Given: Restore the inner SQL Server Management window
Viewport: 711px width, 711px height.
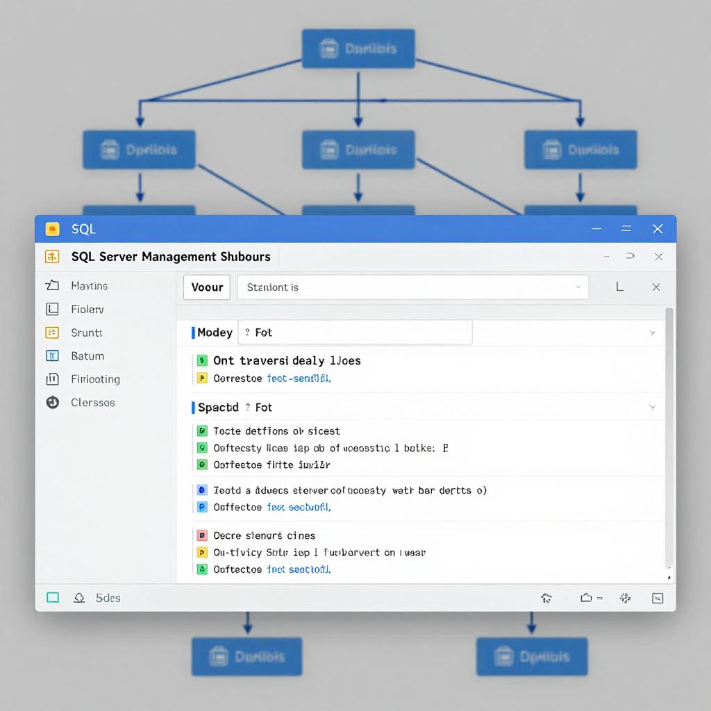Looking at the screenshot, I should (x=630, y=256).
